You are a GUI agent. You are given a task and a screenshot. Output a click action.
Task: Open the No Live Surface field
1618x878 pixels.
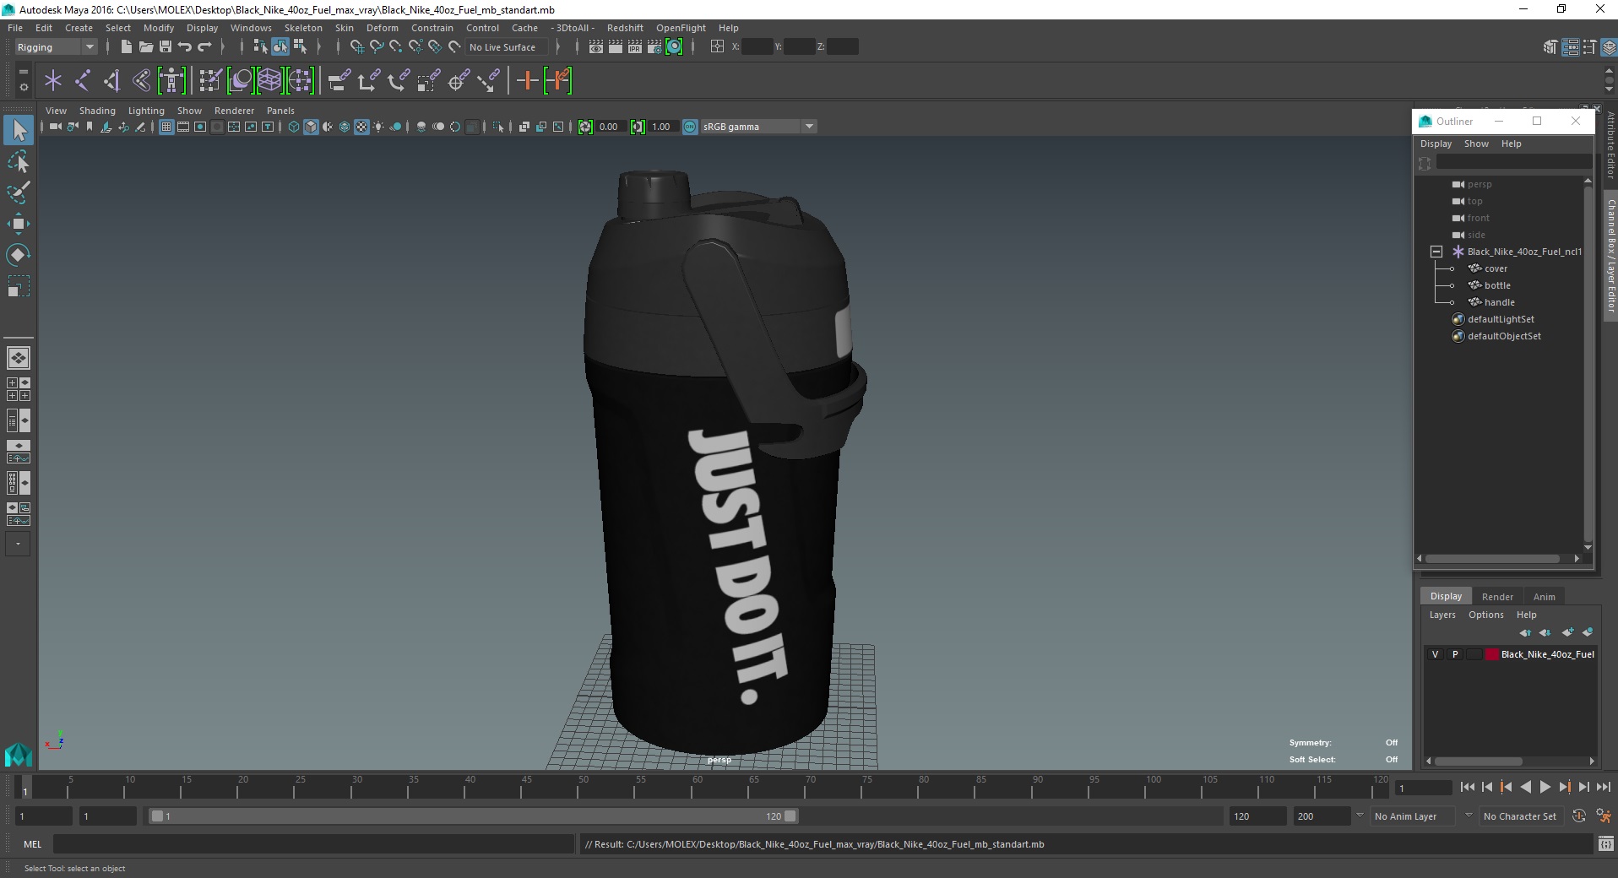(508, 47)
